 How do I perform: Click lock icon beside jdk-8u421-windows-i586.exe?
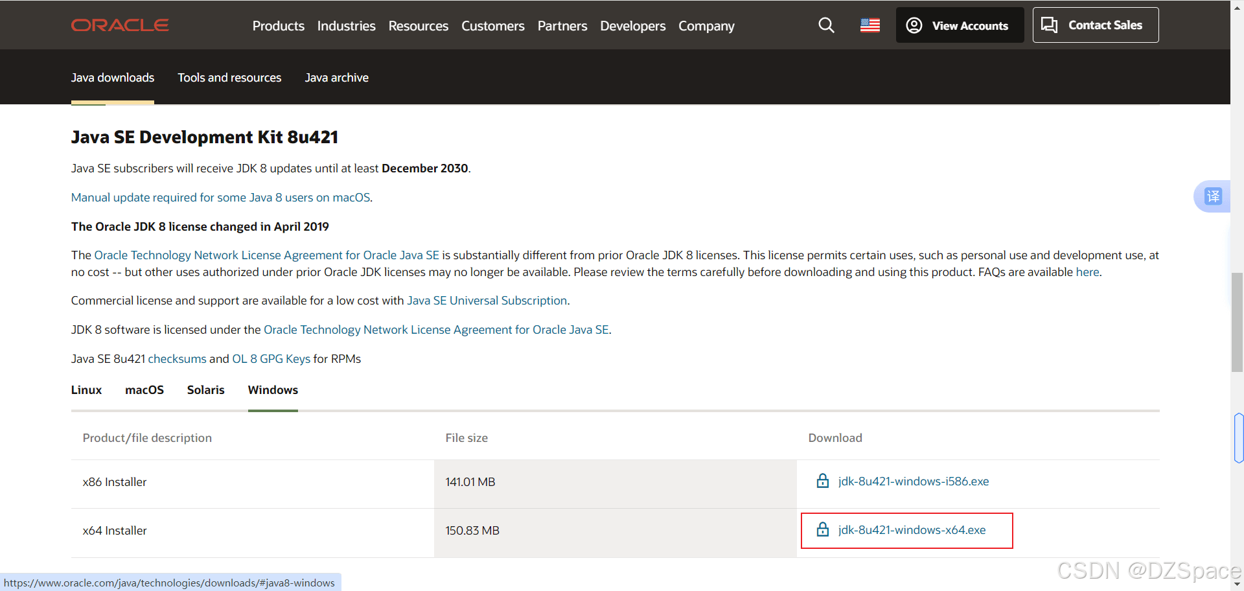tap(822, 481)
